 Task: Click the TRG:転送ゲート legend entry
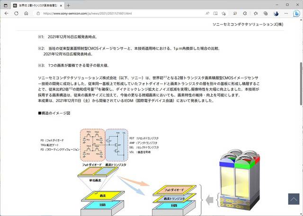pos(49,145)
